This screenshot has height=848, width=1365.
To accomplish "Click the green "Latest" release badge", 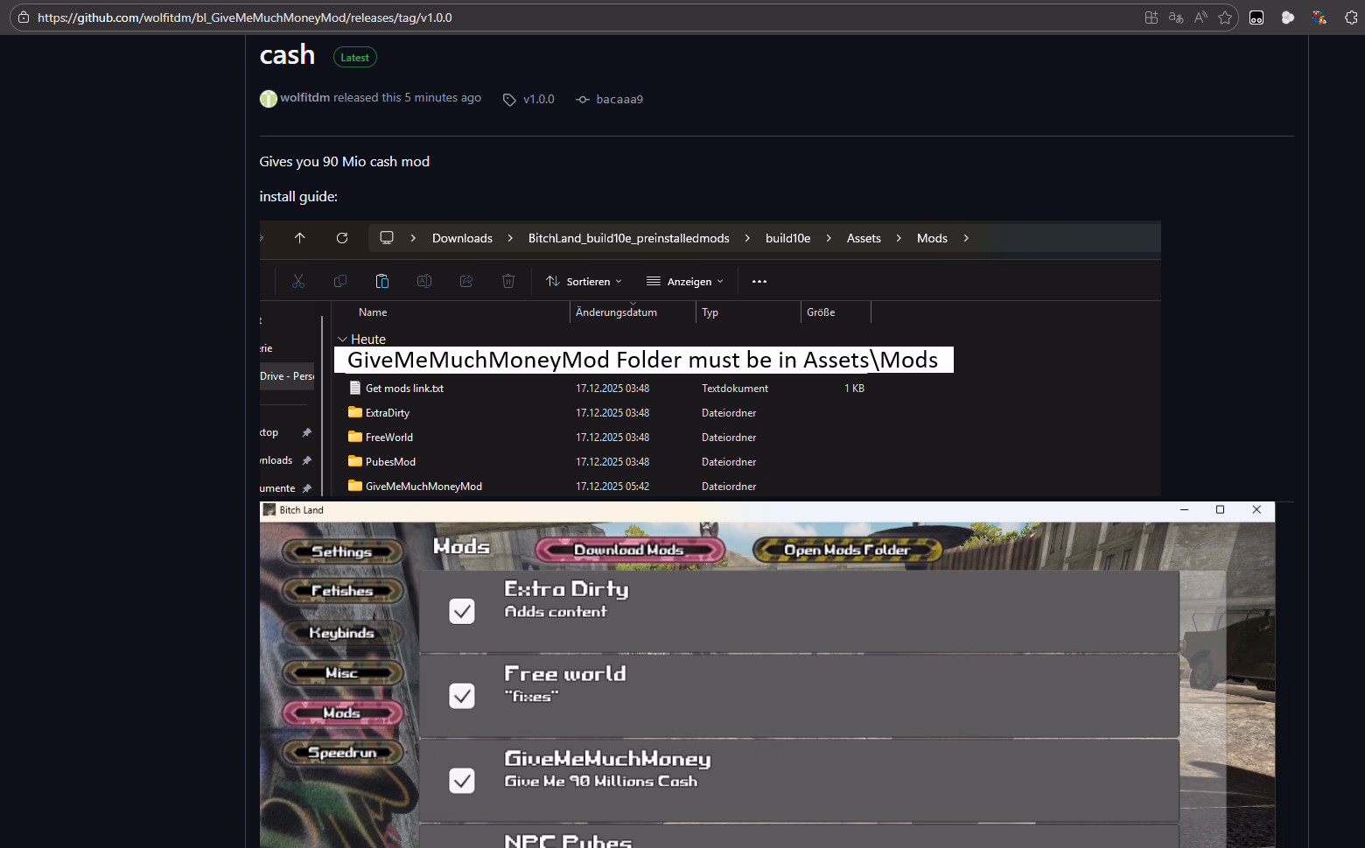I will pyautogui.click(x=355, y=58).
